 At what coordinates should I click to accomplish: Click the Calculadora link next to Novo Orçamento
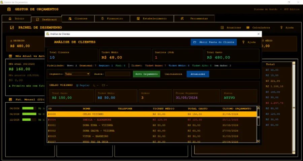click(x=173, y=74)
